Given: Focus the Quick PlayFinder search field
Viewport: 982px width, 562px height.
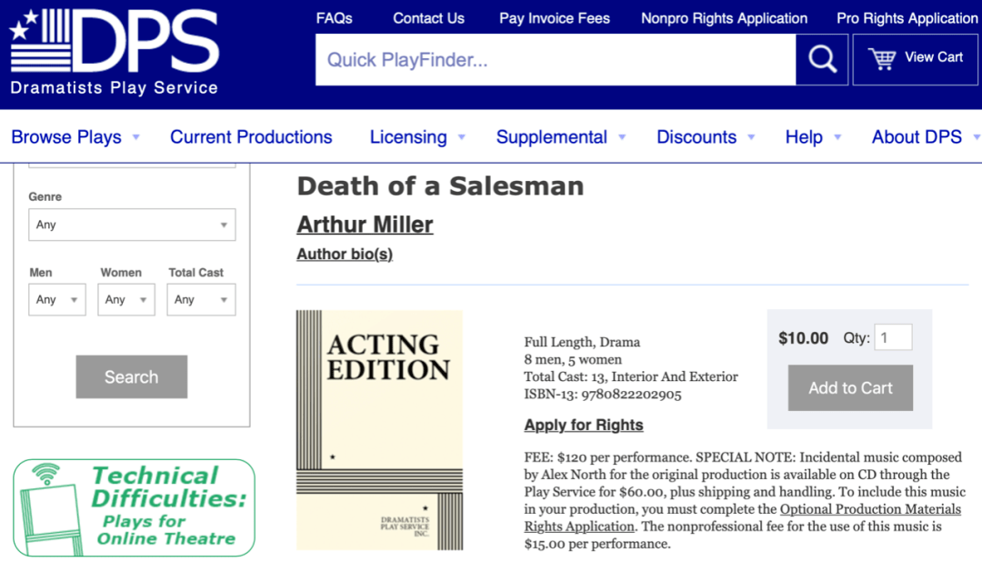Looking at the screenshot, I should (x=556, y=59).
